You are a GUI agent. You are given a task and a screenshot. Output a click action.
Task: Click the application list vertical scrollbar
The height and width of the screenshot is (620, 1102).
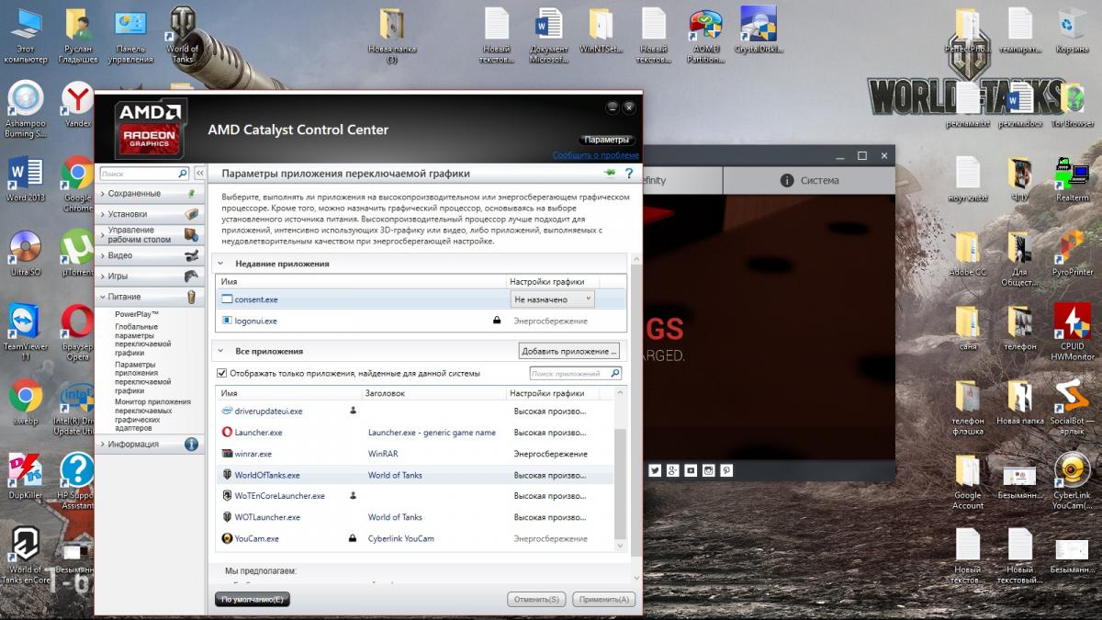coord(620,478)
